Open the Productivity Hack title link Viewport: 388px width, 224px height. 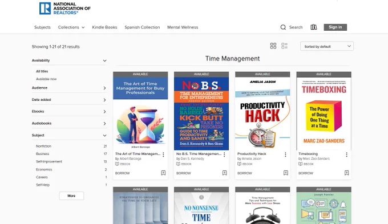[252, 154]
